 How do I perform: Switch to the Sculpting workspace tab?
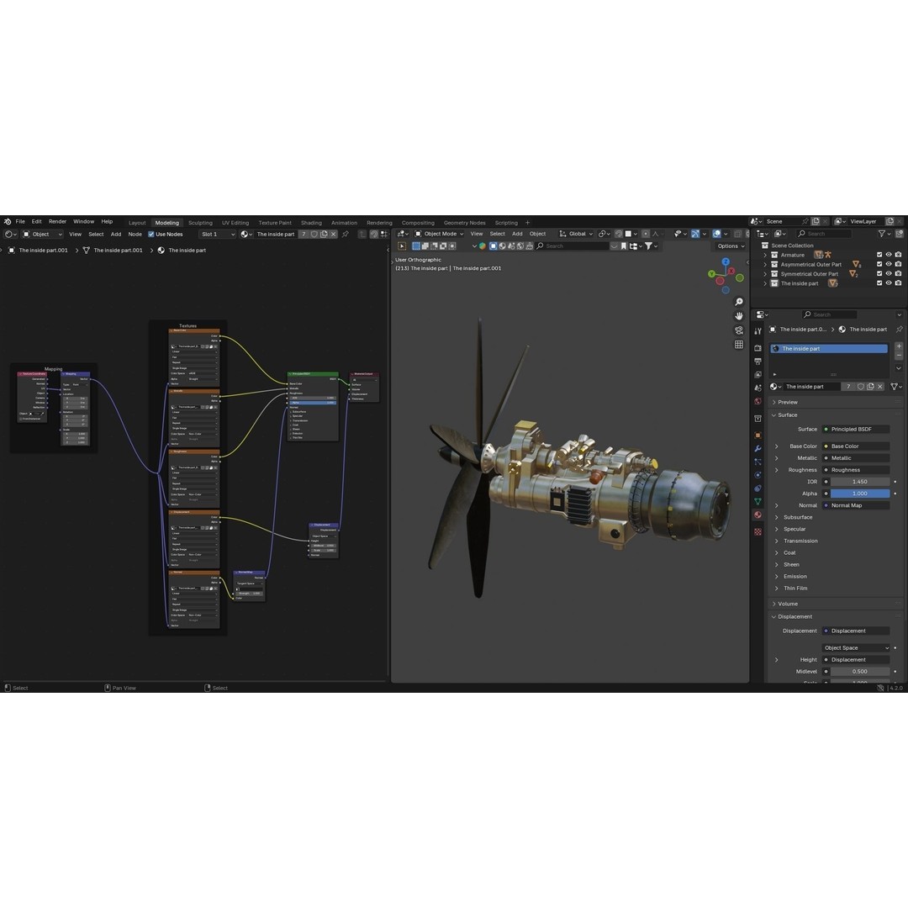click(200, 222)
